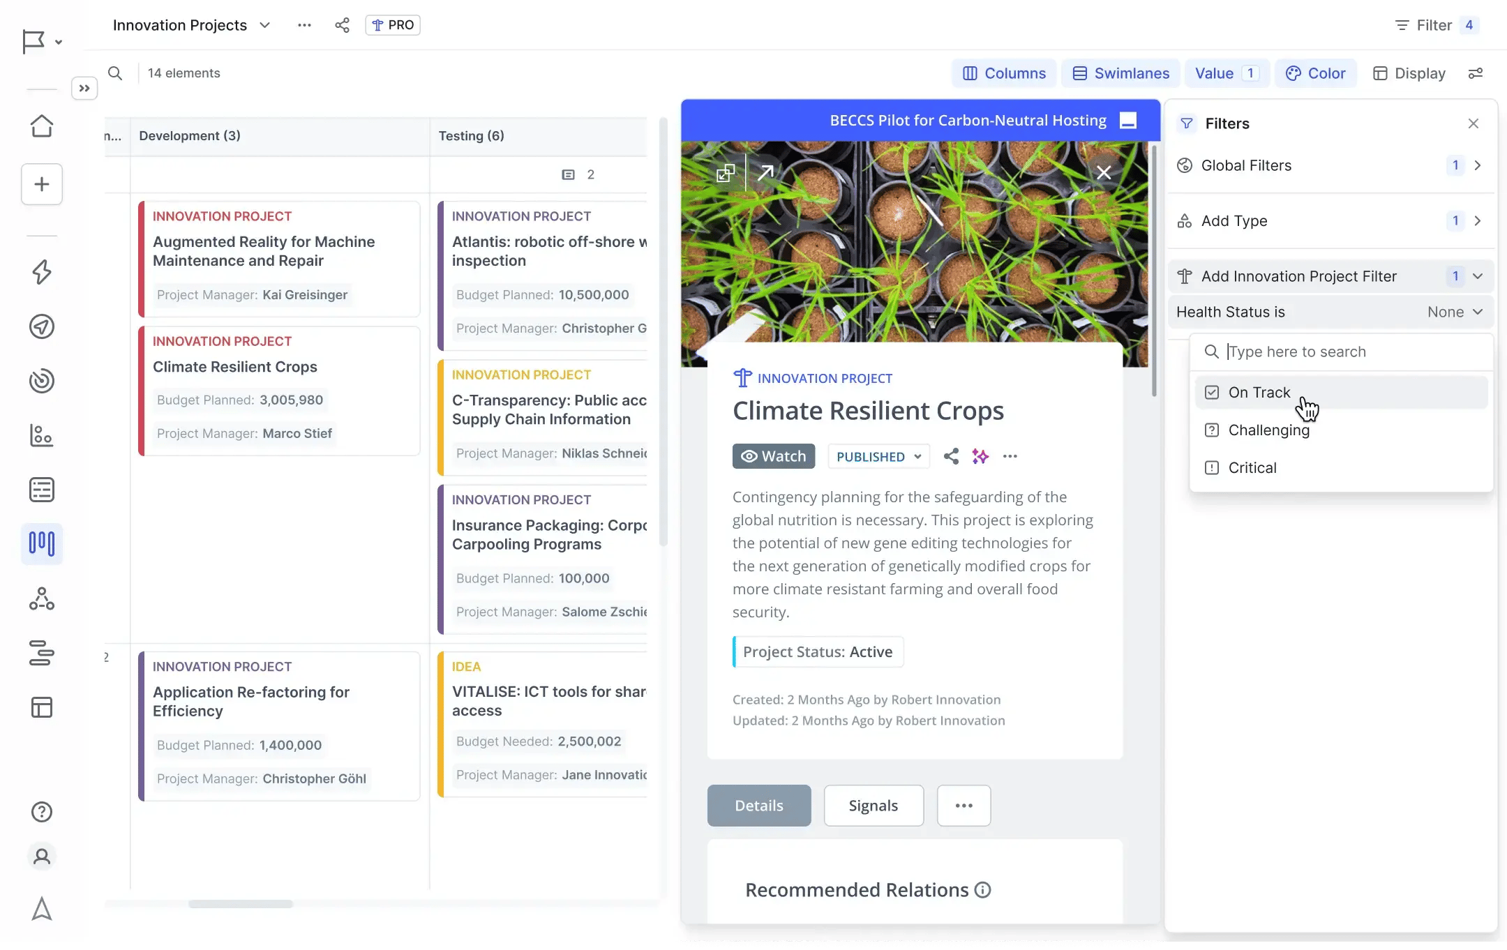The width and height of the screenshot is (1507, 950).
Task: Open Augmented Reality for Machine Maintenance card
Action: [279, 259]
